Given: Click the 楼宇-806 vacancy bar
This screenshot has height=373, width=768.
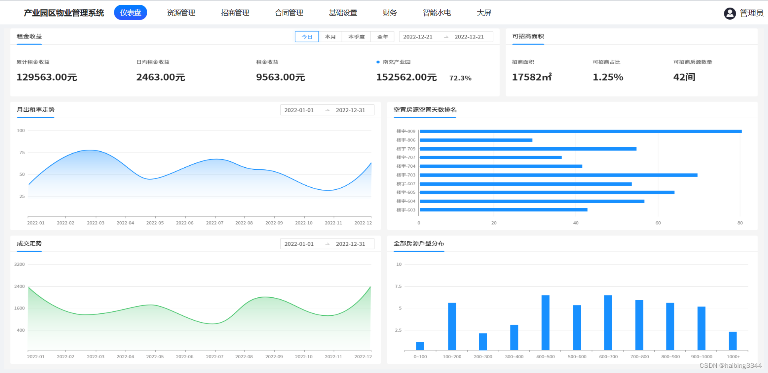Looking at the screenshot, I should (476, 140).
